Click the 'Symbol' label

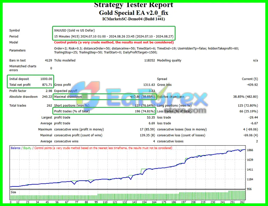click(x=15, y=30)
